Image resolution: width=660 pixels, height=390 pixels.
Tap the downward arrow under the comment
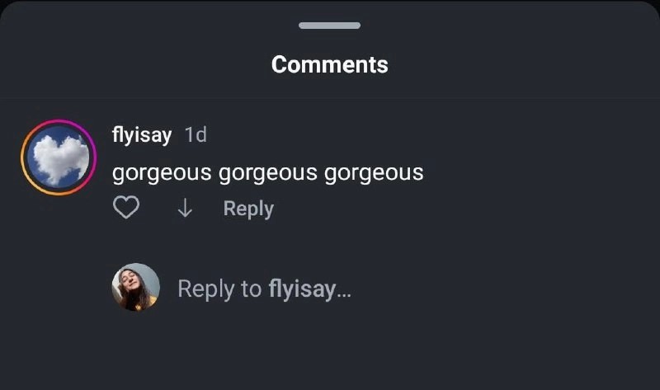pos(185,208)
